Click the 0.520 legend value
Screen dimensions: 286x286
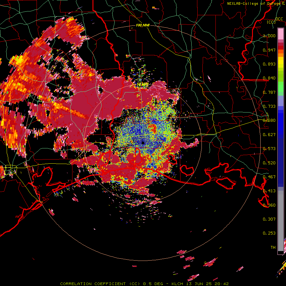[269, 163]
